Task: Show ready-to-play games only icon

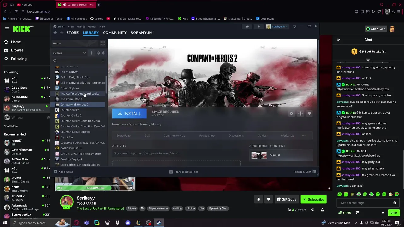Action: 104,53
